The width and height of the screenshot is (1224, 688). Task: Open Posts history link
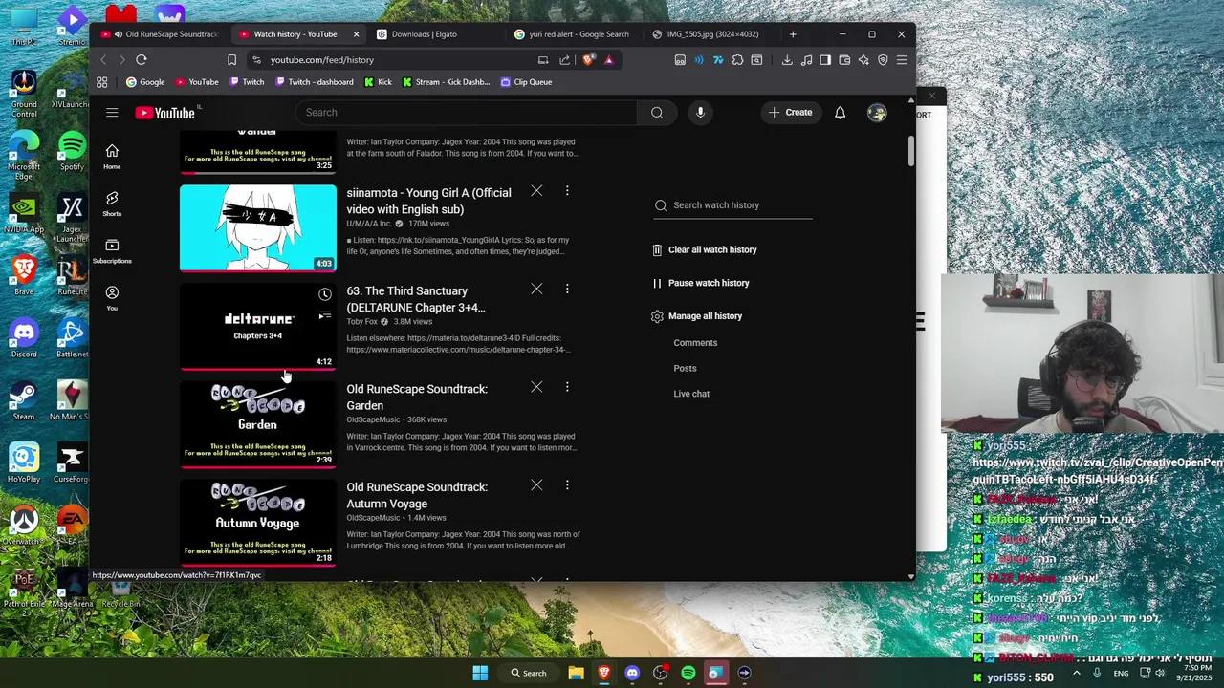(x=685, y=369)
